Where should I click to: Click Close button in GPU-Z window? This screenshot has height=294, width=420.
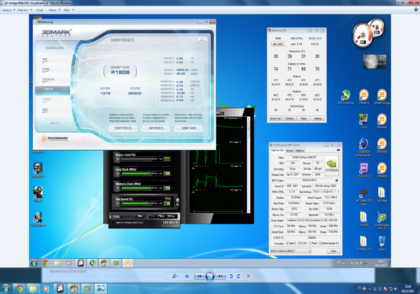(333, 251)
